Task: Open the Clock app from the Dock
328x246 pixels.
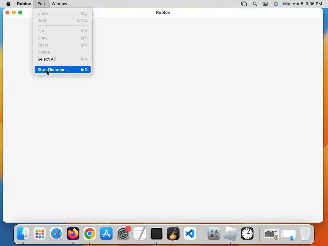Action: [x=247, y=234]
